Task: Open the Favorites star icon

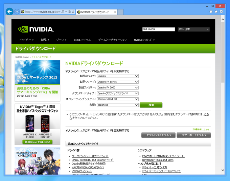Action: pos(216,11)
